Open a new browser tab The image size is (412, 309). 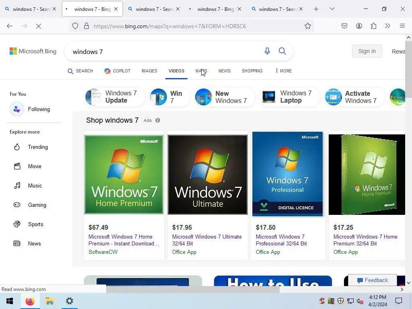coord(316,9)
